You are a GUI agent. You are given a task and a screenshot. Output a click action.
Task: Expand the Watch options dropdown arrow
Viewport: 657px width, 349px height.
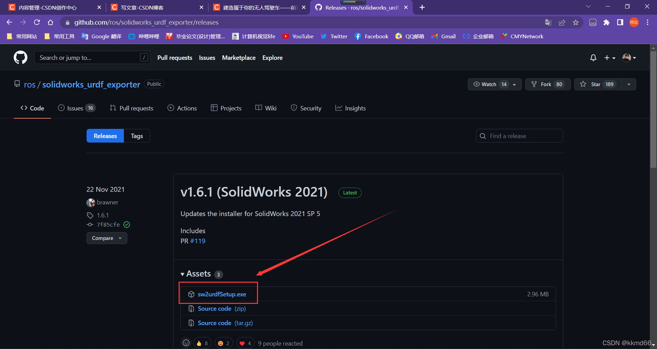(514, 84)
